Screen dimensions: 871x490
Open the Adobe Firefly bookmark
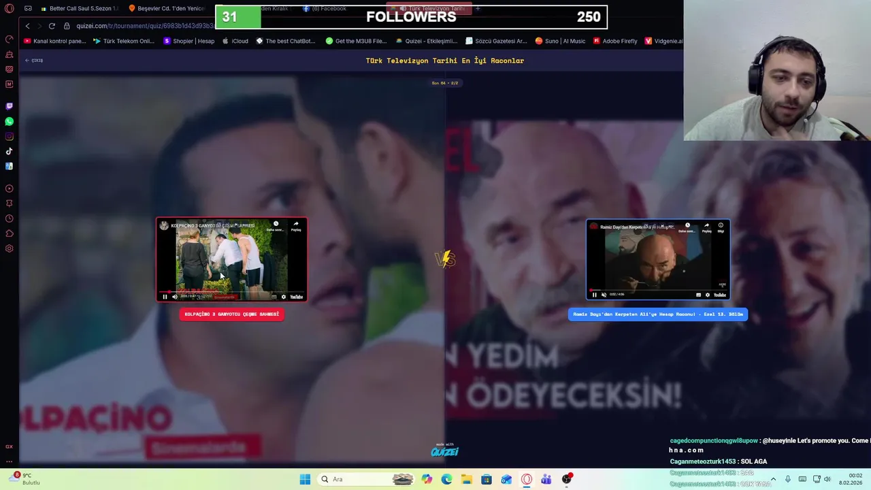[615, 41]
